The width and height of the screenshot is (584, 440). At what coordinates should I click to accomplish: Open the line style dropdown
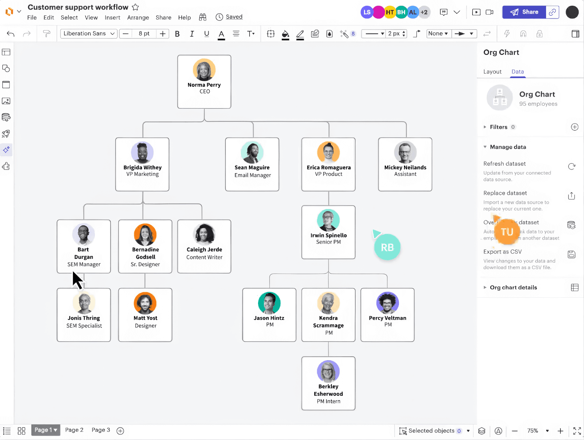[374, 34]
